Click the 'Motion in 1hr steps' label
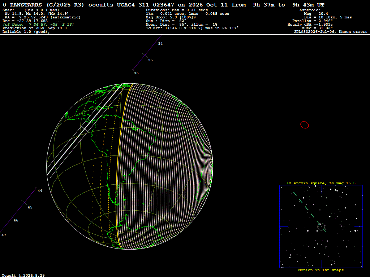370x277 pixels. (321, 270)
